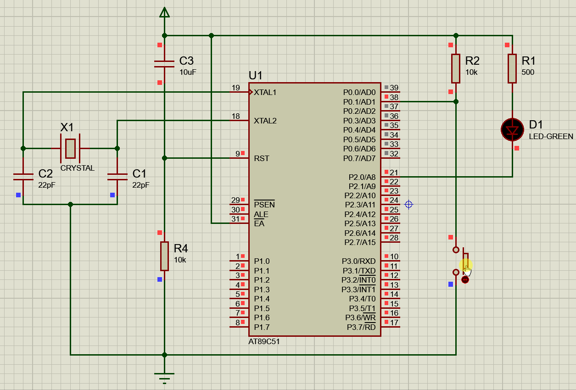Click the ground symbol at the bottom
The image size is (576, 390).
coord(163,376)
